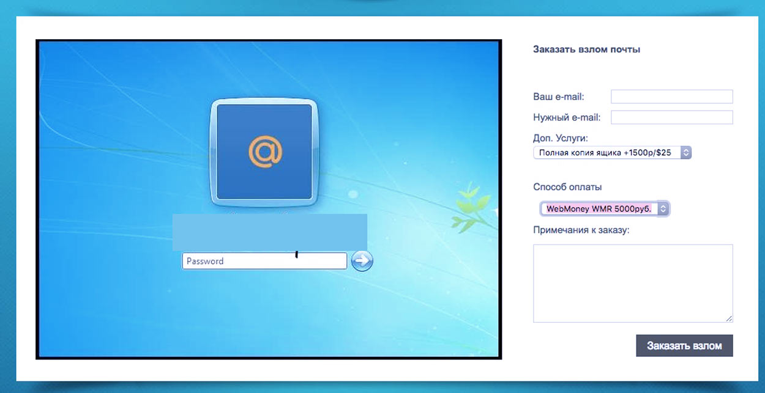Click the 'Заказать взлом' button
Viewport: 765px width, 393px height.
click(684, 345)
